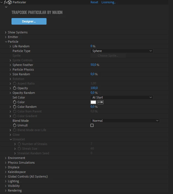The height and width of the screenshot is (194, 173).
Task: Edit the Sphere Feather value 50,0
Action: click(93, 65)
